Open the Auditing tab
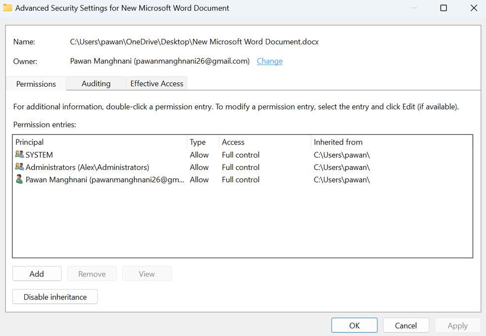The image size is (486, 336). coord(96,84)
